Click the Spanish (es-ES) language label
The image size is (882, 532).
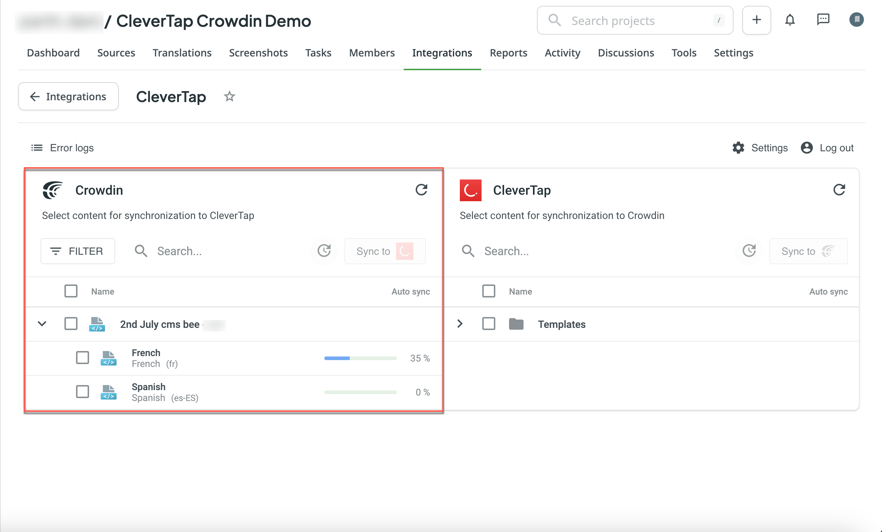[x=165, y=398]
